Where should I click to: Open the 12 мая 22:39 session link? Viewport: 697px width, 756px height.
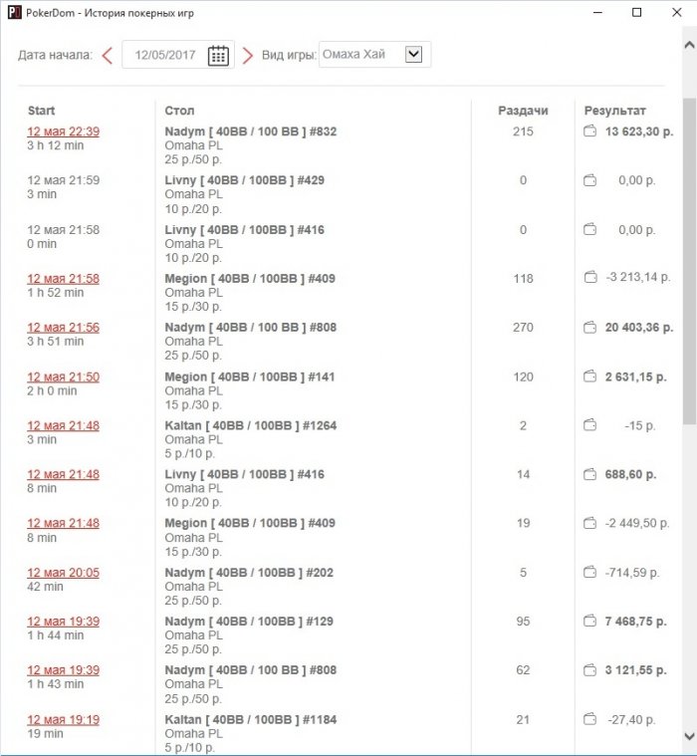click(63, 131)
